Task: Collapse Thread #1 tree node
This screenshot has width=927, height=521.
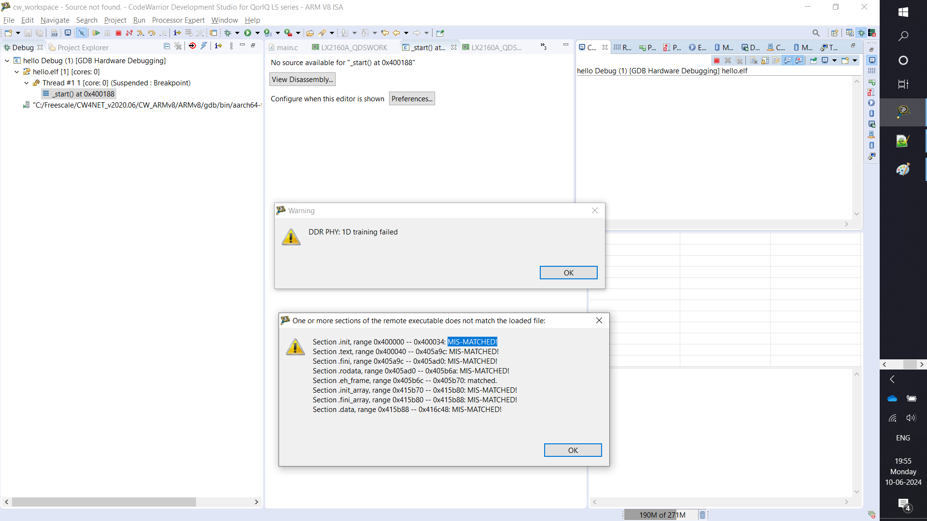Action: [x=26, y=83]
